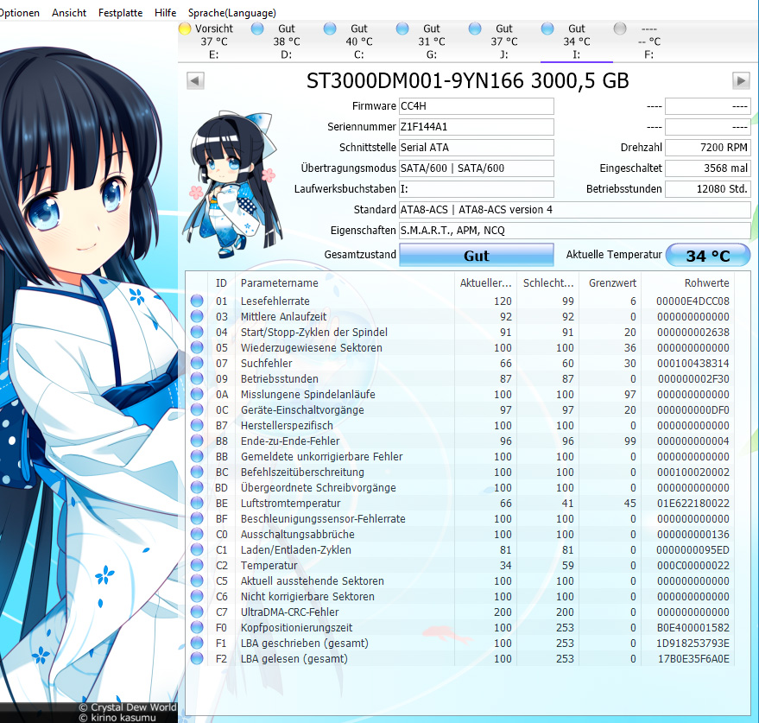
Task: Click status orb for Luftstromtemperatur row
Action: 197,503
